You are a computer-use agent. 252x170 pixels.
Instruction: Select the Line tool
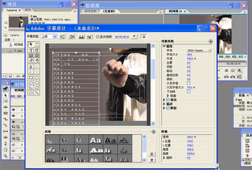click(37, 93)
